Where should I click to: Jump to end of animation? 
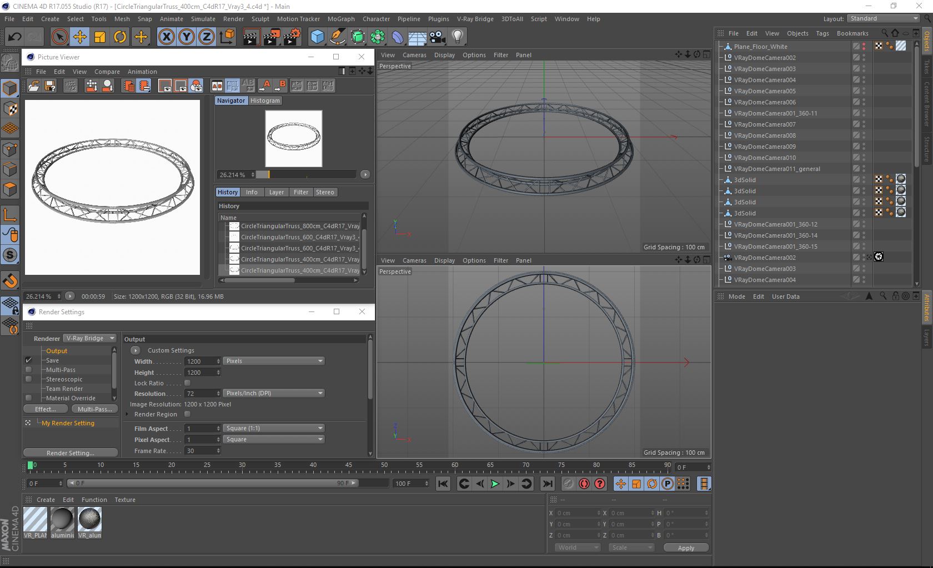547,484
